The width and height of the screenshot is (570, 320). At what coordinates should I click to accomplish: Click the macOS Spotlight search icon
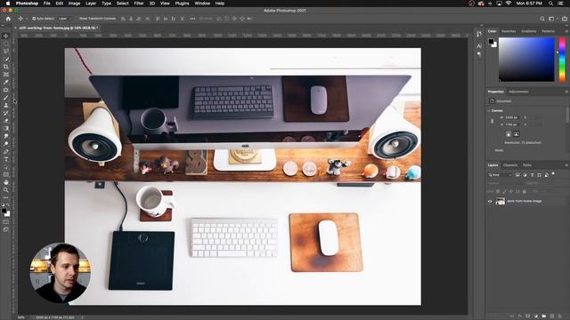point(550,4)
